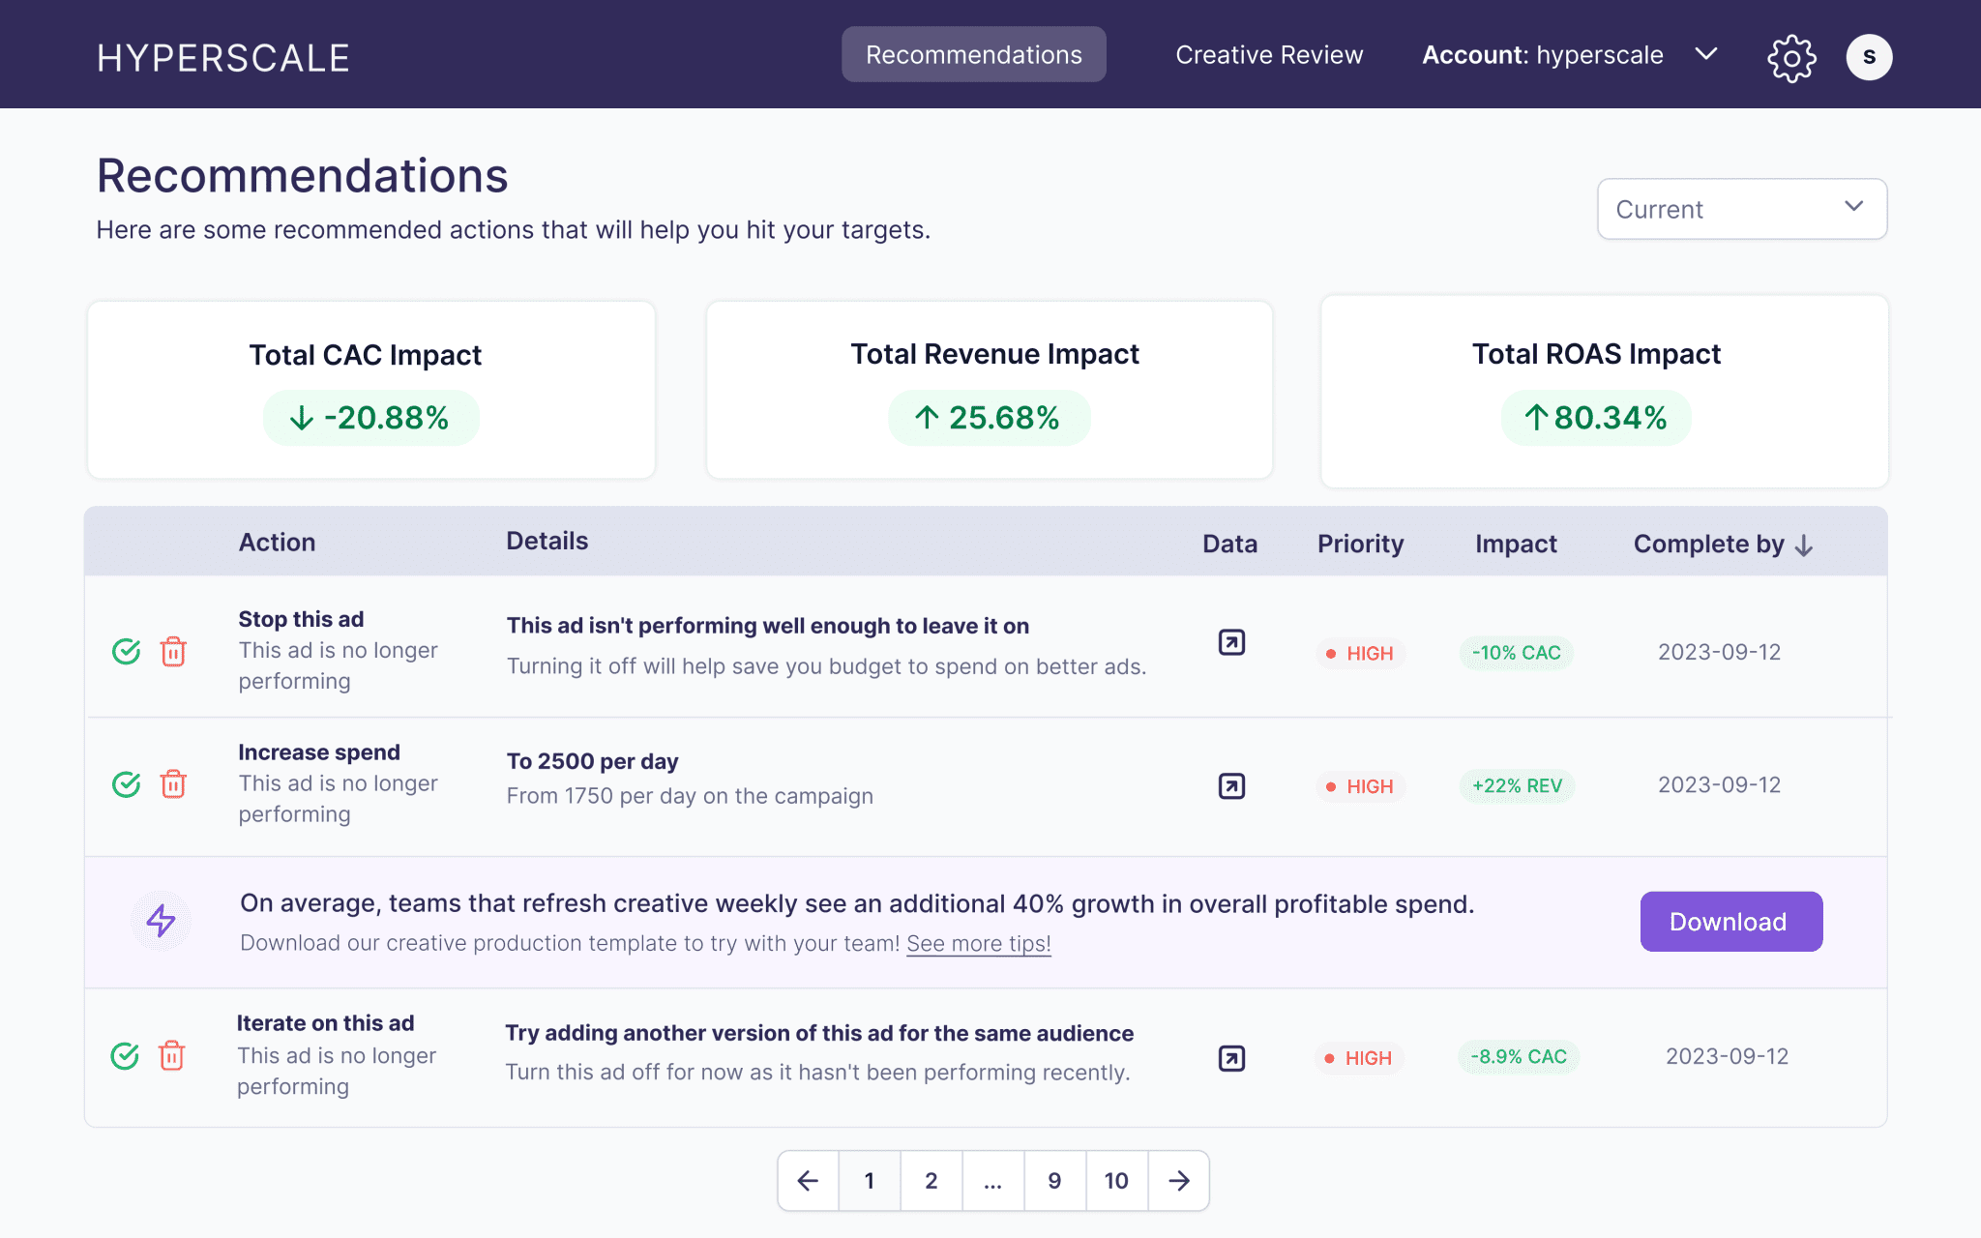This screenshot has width=1981, height=1238.
Task: Open data for "Iterate on this ad" row
Action: click(1229, 1058)
